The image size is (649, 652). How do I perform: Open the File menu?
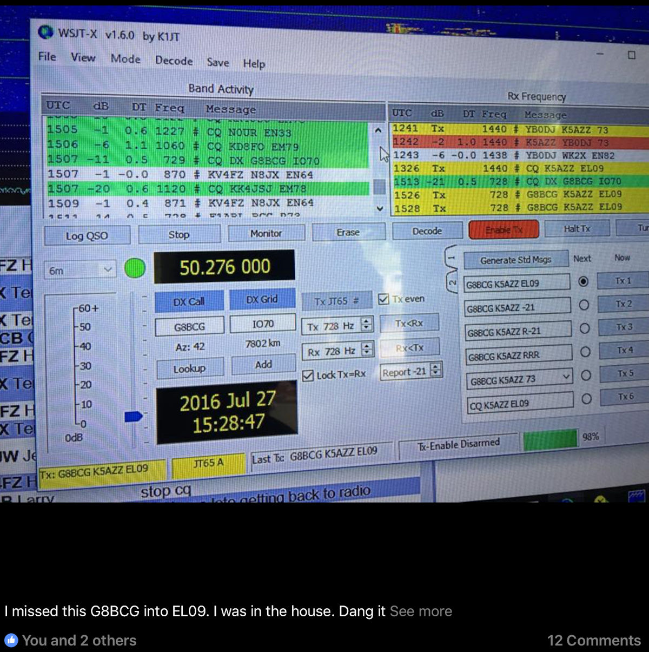(47, 56)
